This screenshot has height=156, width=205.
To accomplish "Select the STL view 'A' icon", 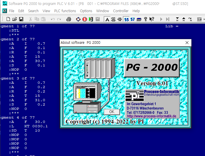I will [107, 19].
